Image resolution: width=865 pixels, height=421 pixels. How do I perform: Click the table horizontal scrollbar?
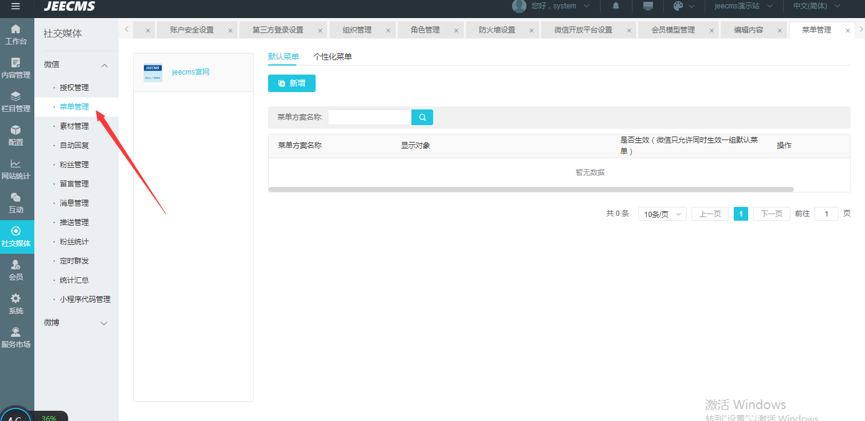click(530, 189)
